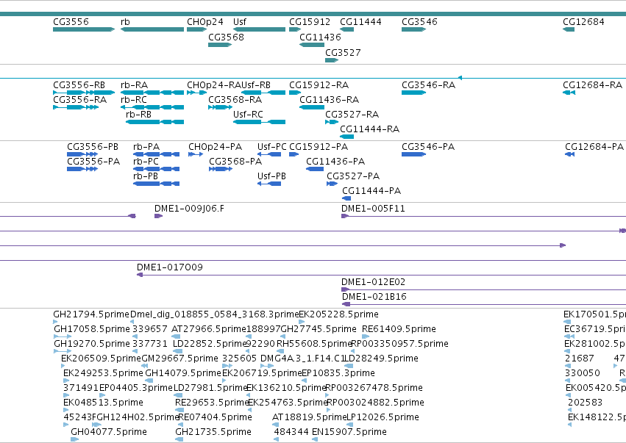
Task: Select BAC clone DME1-009J06.F
Action: pyautogui.click(x=158, y=216)
